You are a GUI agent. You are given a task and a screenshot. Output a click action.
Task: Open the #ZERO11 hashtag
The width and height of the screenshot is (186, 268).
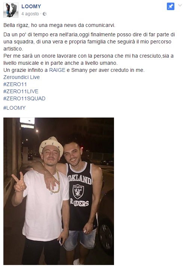point(15,84)
